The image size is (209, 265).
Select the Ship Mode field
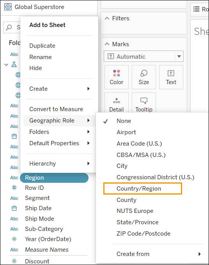(39, 219)
